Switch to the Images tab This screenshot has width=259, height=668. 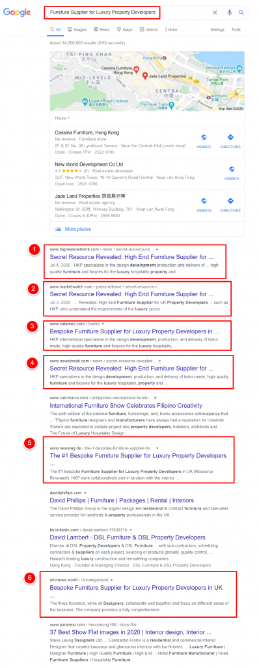click(x=77, y=30)
